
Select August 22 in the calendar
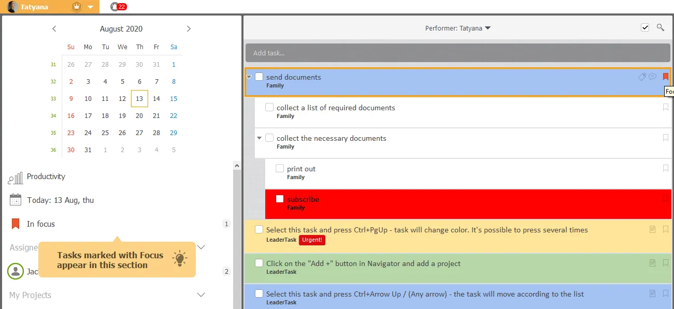[174, 115]
